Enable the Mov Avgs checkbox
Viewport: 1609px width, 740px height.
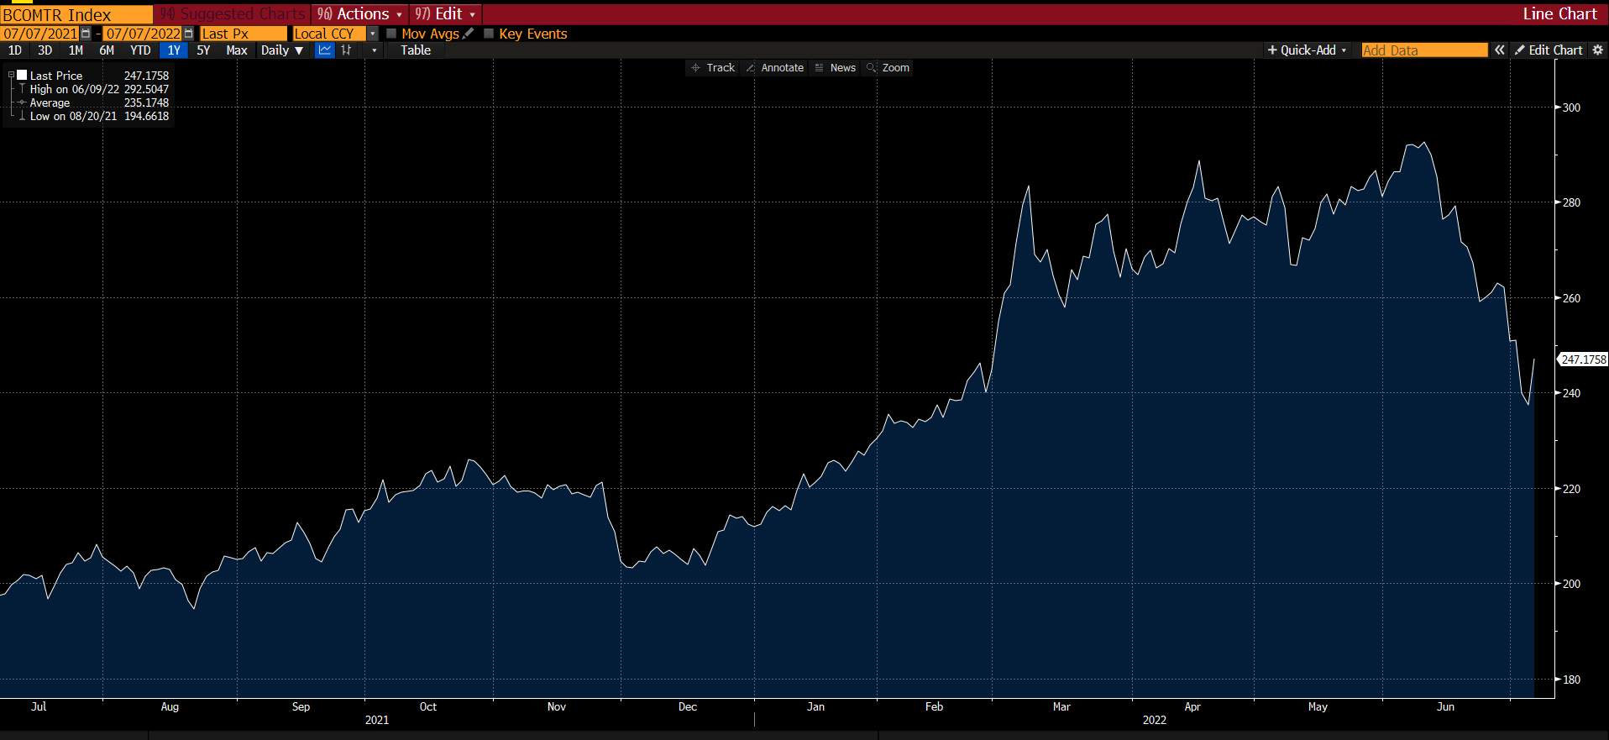coord(391,34)
